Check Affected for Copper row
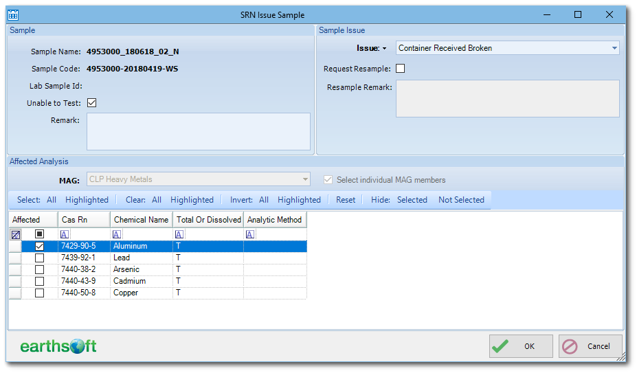The height and width of the screenshot is (373, 637). pos(39,293)
